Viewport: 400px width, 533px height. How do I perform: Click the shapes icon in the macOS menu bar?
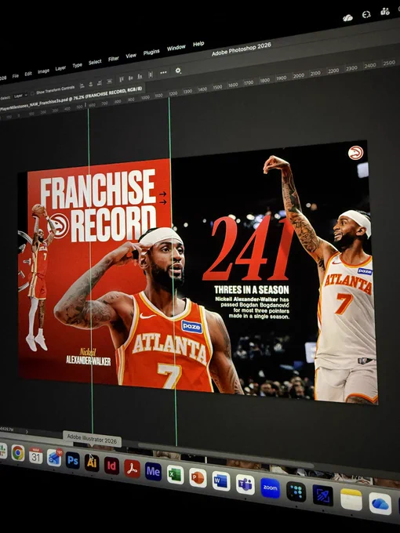385,12
